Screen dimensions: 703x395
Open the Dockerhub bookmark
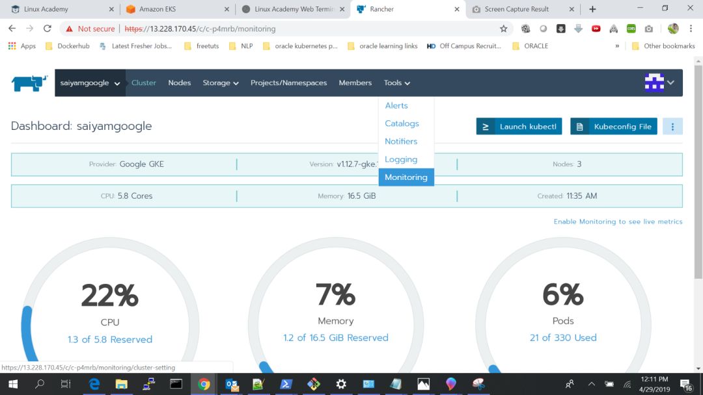tap(67, 45)
